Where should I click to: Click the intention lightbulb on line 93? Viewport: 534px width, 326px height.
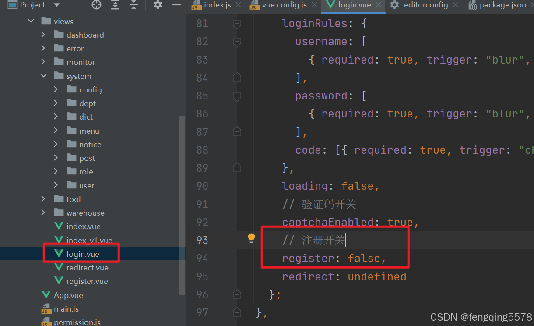(x=251, y=238)
